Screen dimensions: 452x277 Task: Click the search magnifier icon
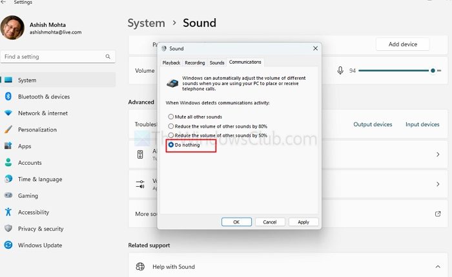click(108, 57)
